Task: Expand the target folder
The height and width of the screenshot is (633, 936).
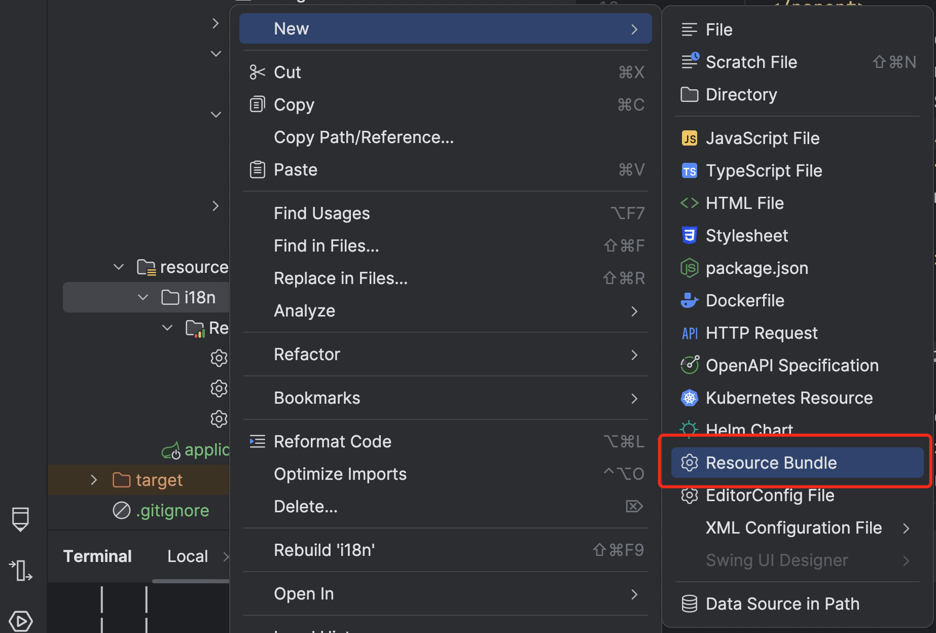Action: point(94,480)
